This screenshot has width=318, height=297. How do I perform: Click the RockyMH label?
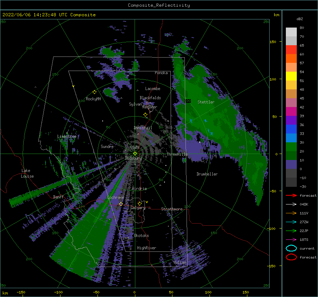[x=93, y=99]
